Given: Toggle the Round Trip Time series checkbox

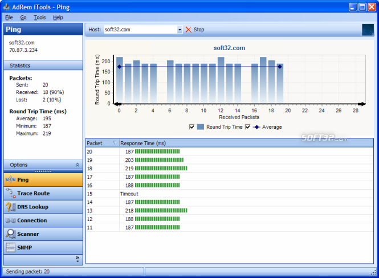Looking at the screenshot, I should click(x=191, y=127).
